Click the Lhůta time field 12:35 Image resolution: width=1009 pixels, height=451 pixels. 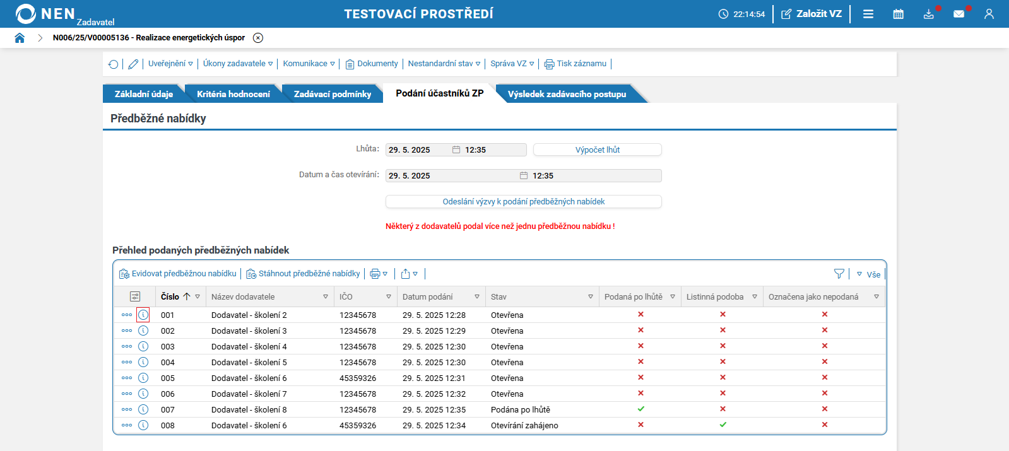(x=495, y=149)
